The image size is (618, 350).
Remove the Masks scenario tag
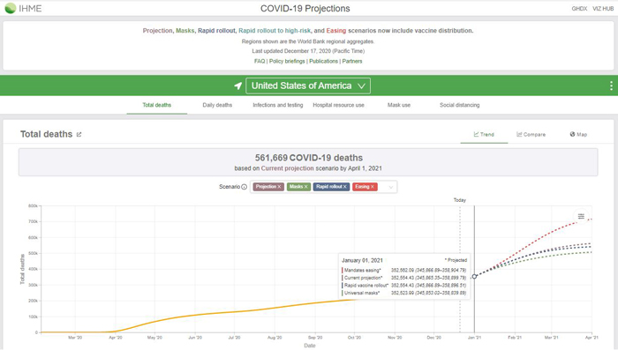coord(305,187)
